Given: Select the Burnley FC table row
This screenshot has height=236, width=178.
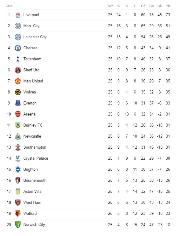Looking at the screenshot, I should pyautogui.click(x=89, y=125).
